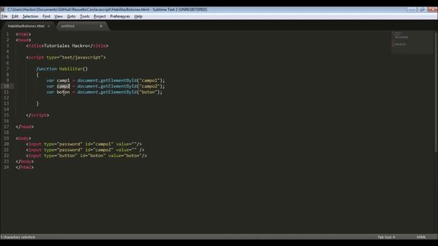Viewport: 438px width, 246px height.
Task: Click value="boton" attribute on line 22
Action: (125, 156)
